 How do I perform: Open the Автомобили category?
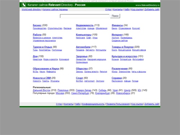point(83,47)
